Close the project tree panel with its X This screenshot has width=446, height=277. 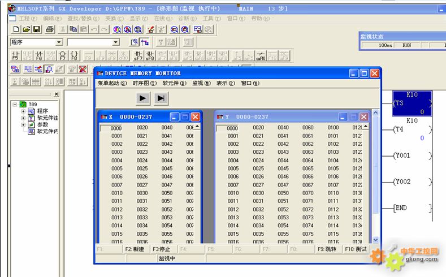click(x=57, y=94)
